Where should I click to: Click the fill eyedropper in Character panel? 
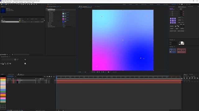coord(180,43)
